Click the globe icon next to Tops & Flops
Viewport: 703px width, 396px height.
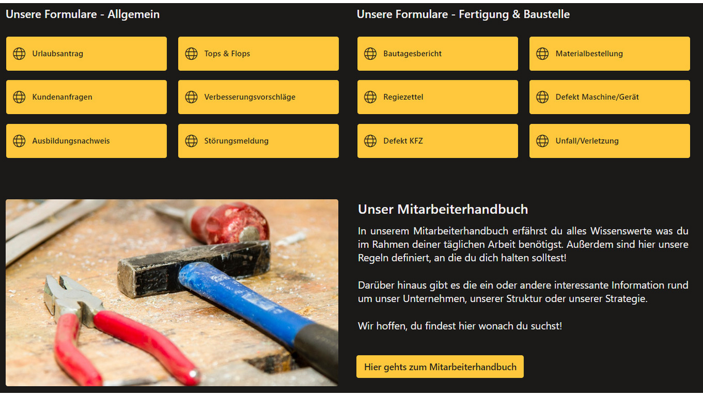coord(191,54)
